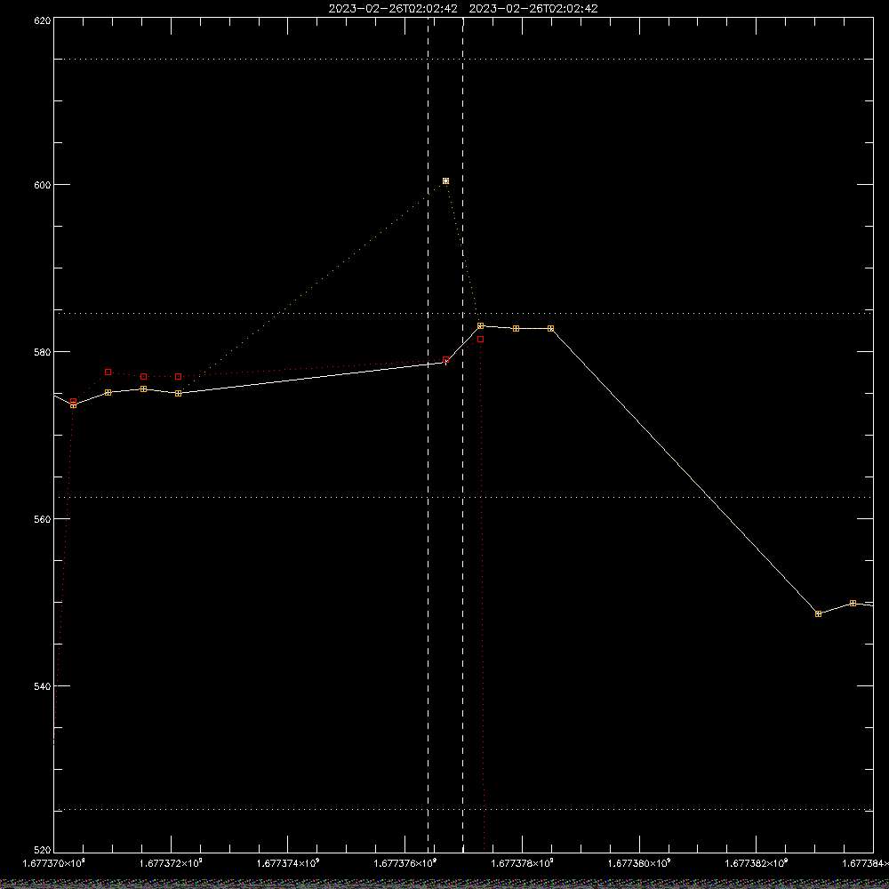Click the y-axis label 540

[43, 686]
